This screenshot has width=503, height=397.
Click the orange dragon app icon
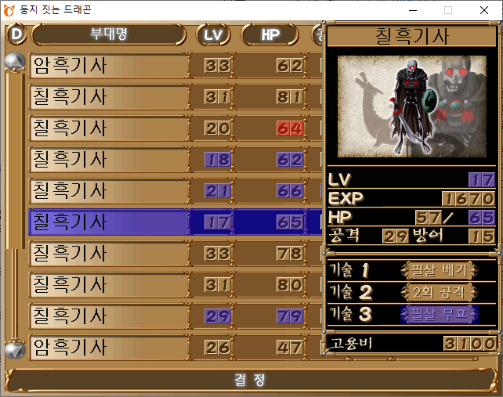coord(9,10)
